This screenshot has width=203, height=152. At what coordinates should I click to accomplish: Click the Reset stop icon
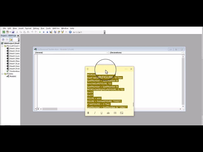pyautogui.click(x=47, y=32)
